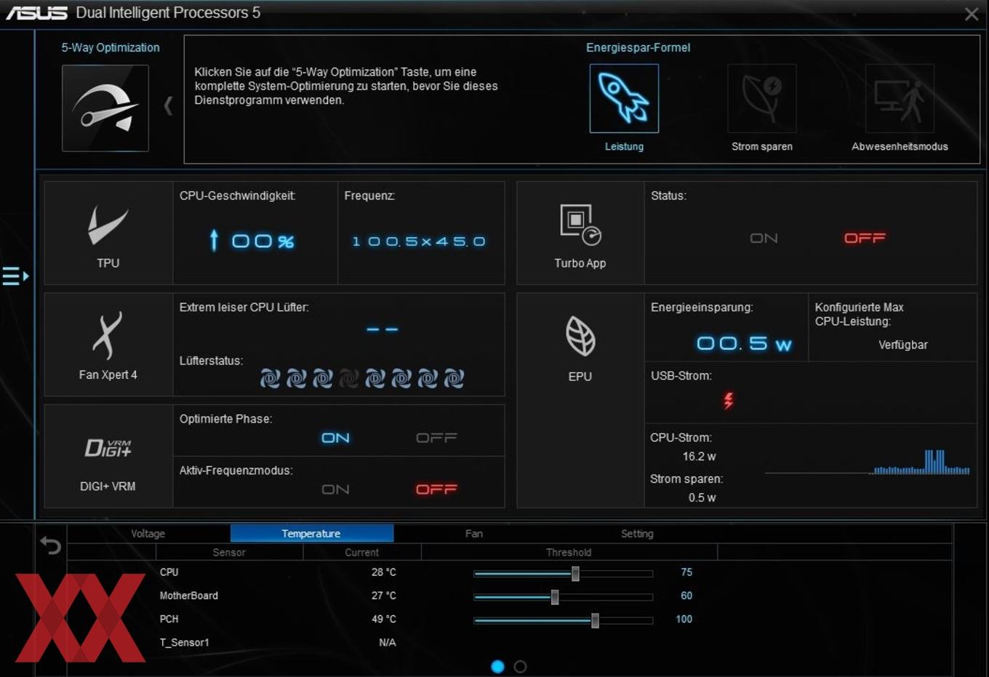The height and width of the screenshot is (677, 989).
Task: Click the Sensor column header
Action: click(229, 553)
